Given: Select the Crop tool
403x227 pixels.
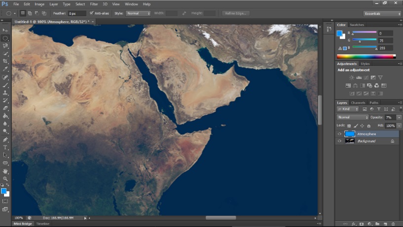Looking at the screenshot, I should pos(5,61).
